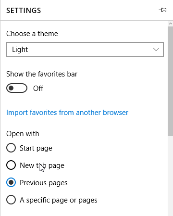Click the Off label beside favorites toggle
The width and height of the screenshot is (173, 216).
[x=38, y=89]
